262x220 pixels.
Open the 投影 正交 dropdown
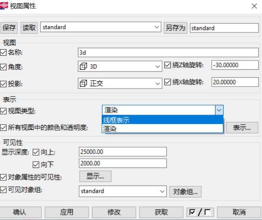pyautogui.click(x=158, y=83)
